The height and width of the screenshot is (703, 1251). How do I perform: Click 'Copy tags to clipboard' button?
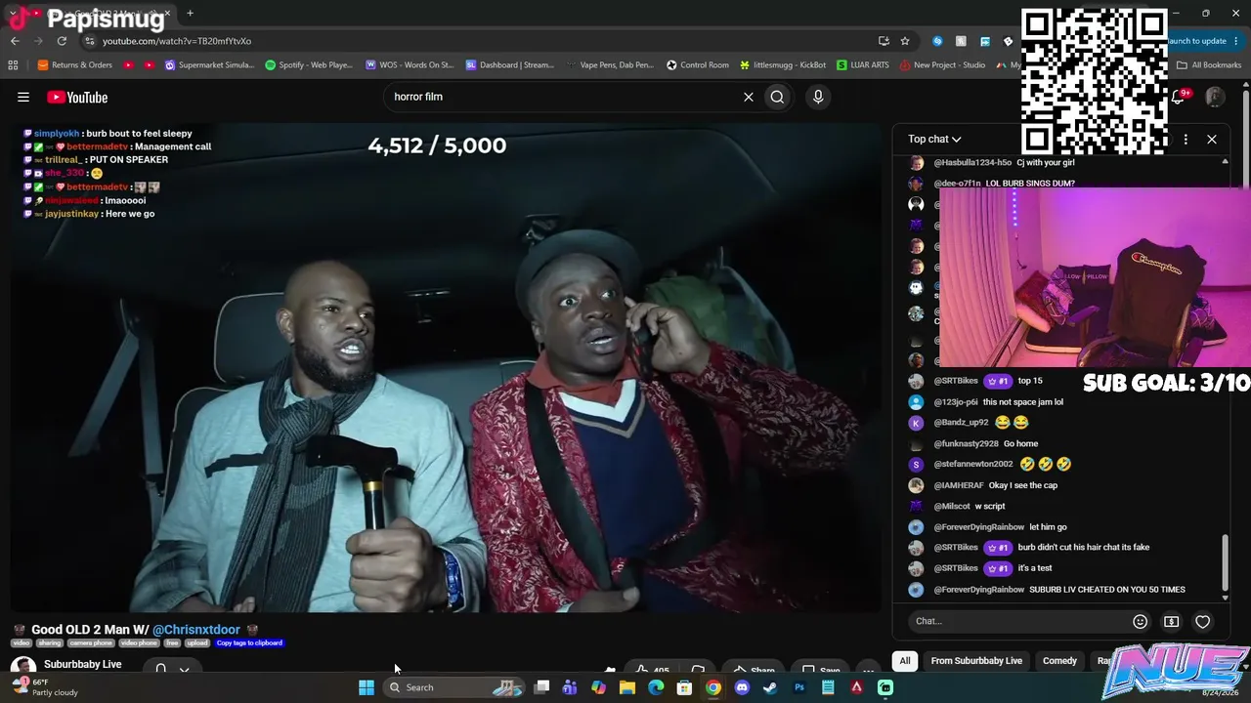(249, 642)
